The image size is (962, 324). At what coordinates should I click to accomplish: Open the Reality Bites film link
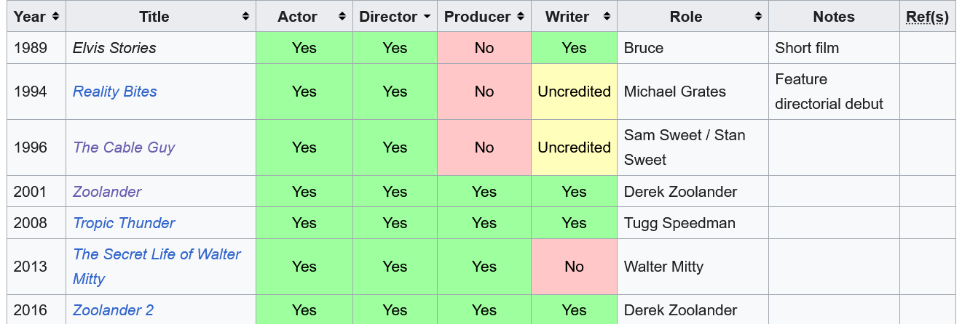tap(114, 92)
